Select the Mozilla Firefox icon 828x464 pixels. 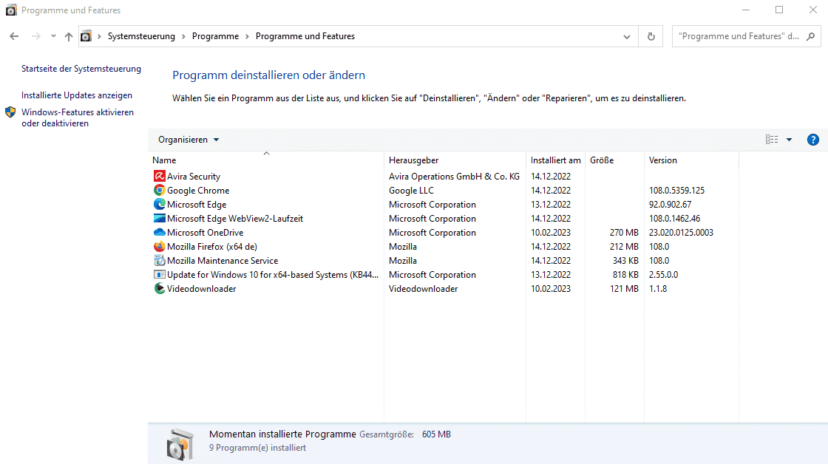[x=157, y=246]
